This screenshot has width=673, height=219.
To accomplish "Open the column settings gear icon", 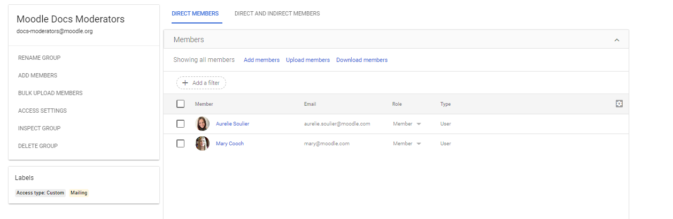I will [x=619, y=104].
